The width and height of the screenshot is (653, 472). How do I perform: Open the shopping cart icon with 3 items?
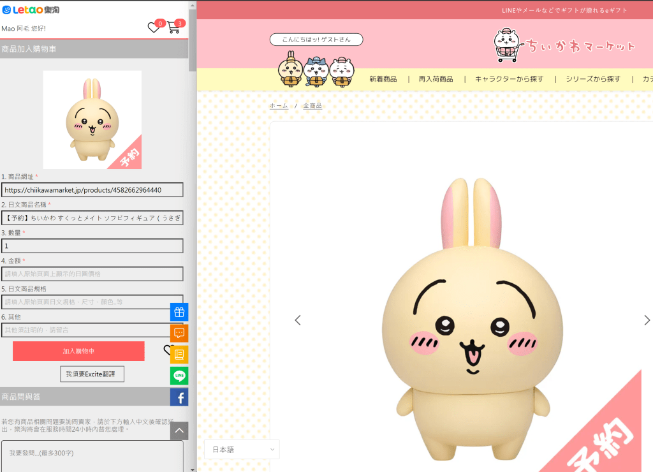pos(173,27)
